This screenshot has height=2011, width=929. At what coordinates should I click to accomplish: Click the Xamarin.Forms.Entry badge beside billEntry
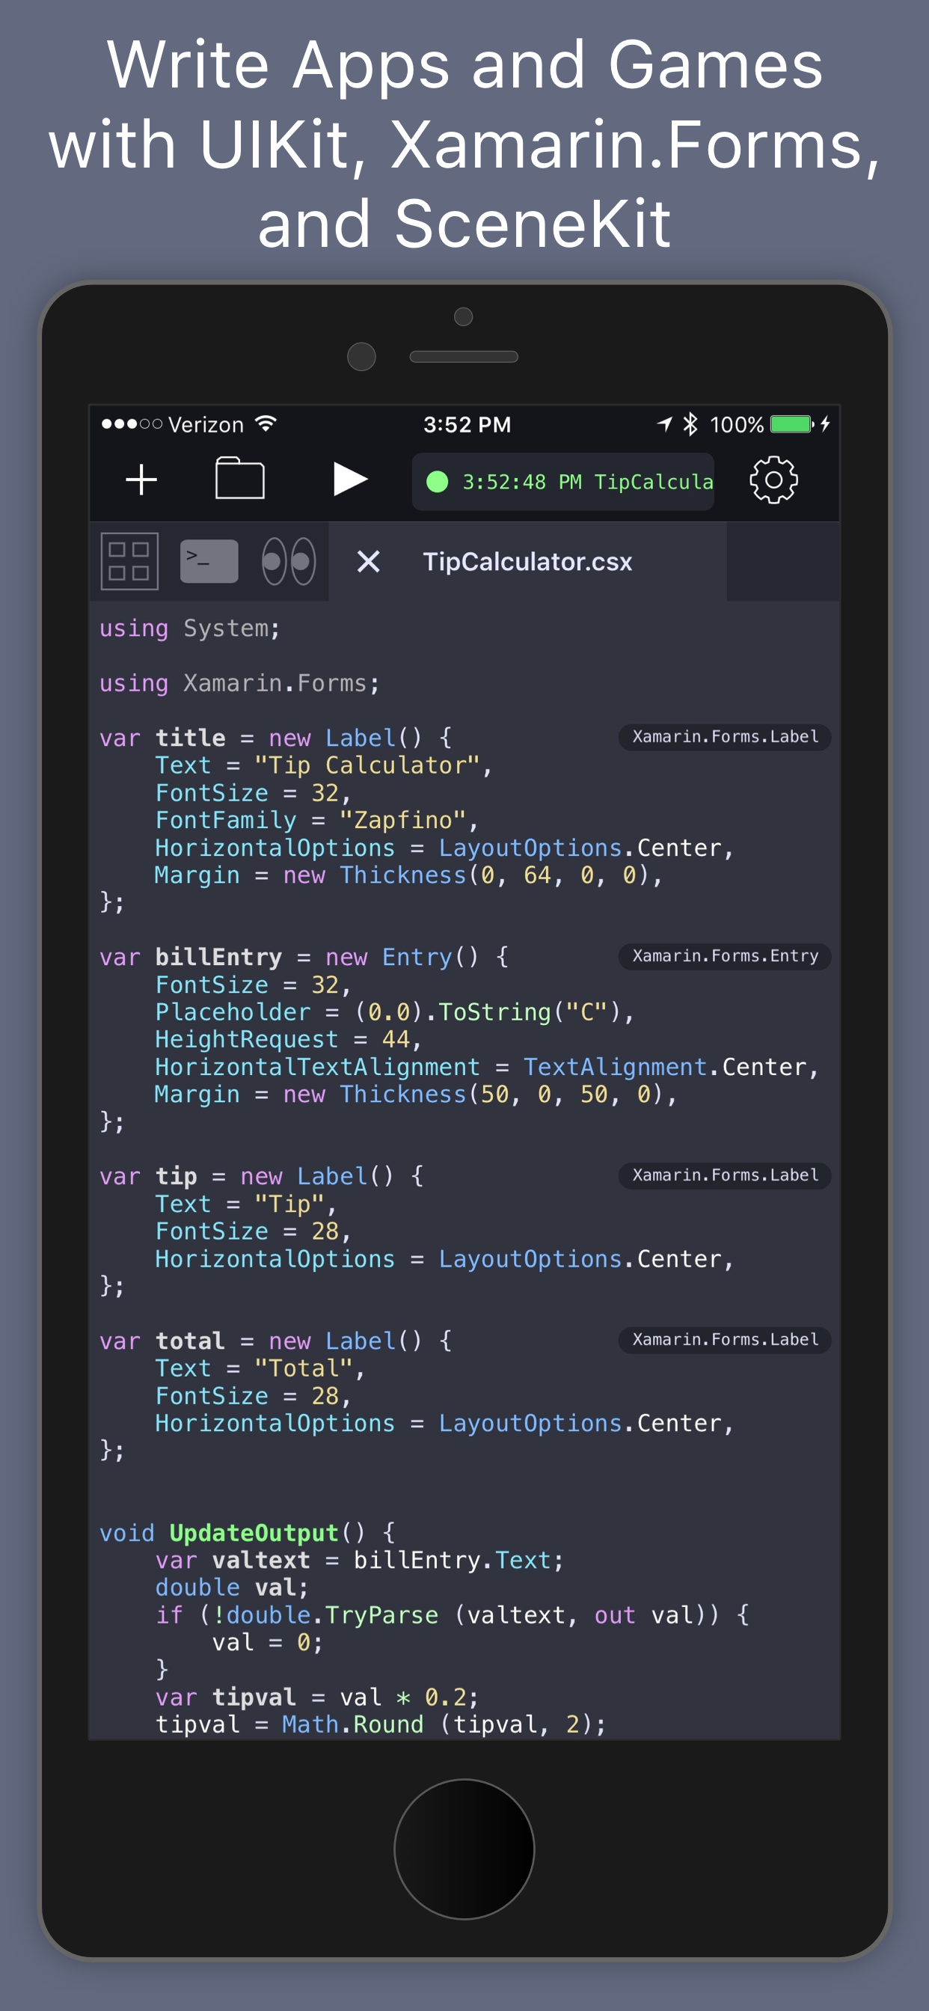725,956
